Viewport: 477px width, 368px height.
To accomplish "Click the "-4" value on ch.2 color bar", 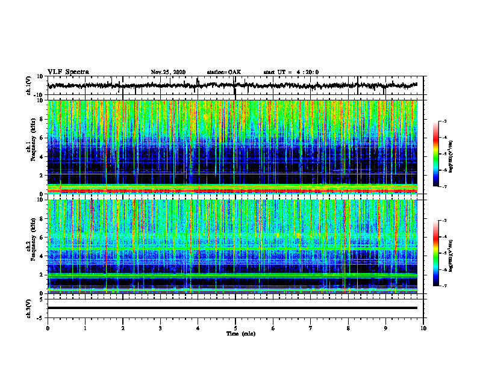I will [x=444, y=237].
